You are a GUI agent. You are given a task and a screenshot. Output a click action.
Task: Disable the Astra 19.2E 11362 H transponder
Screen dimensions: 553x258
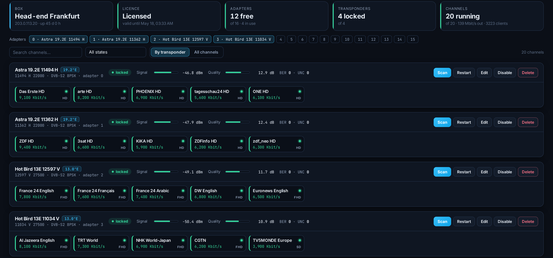[x=505, y=122]
